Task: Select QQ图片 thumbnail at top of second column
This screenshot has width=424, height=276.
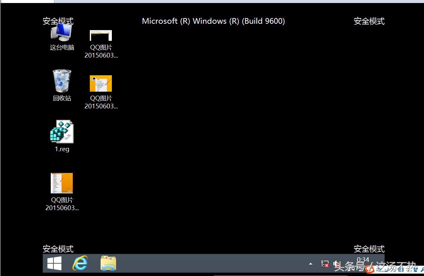Action: pos(101,35)
